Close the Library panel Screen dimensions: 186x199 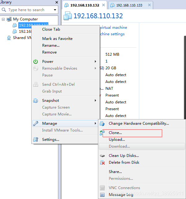(x=57, y=2)
